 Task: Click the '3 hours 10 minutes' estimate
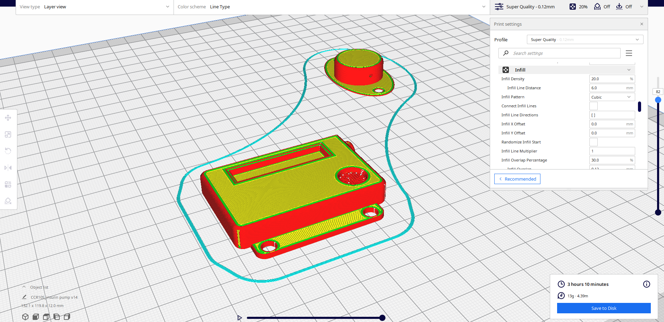coord(588,284)
